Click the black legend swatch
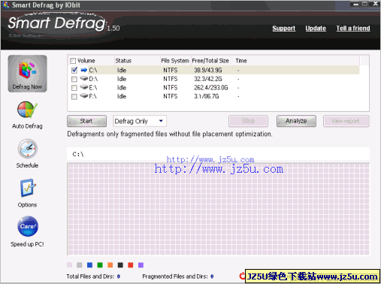 coord(120,265)
